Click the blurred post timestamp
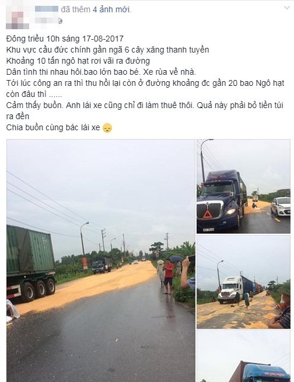Viewport: 294px width, 382px height. (x=45, y=21)
